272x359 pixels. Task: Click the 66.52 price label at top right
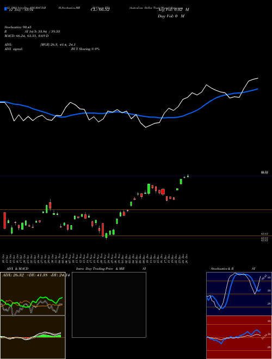coord(264,172)
